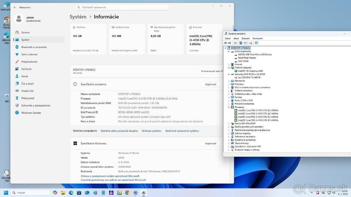Click the forward arrow in Device Manager toolbar

(x=230, y=43)
